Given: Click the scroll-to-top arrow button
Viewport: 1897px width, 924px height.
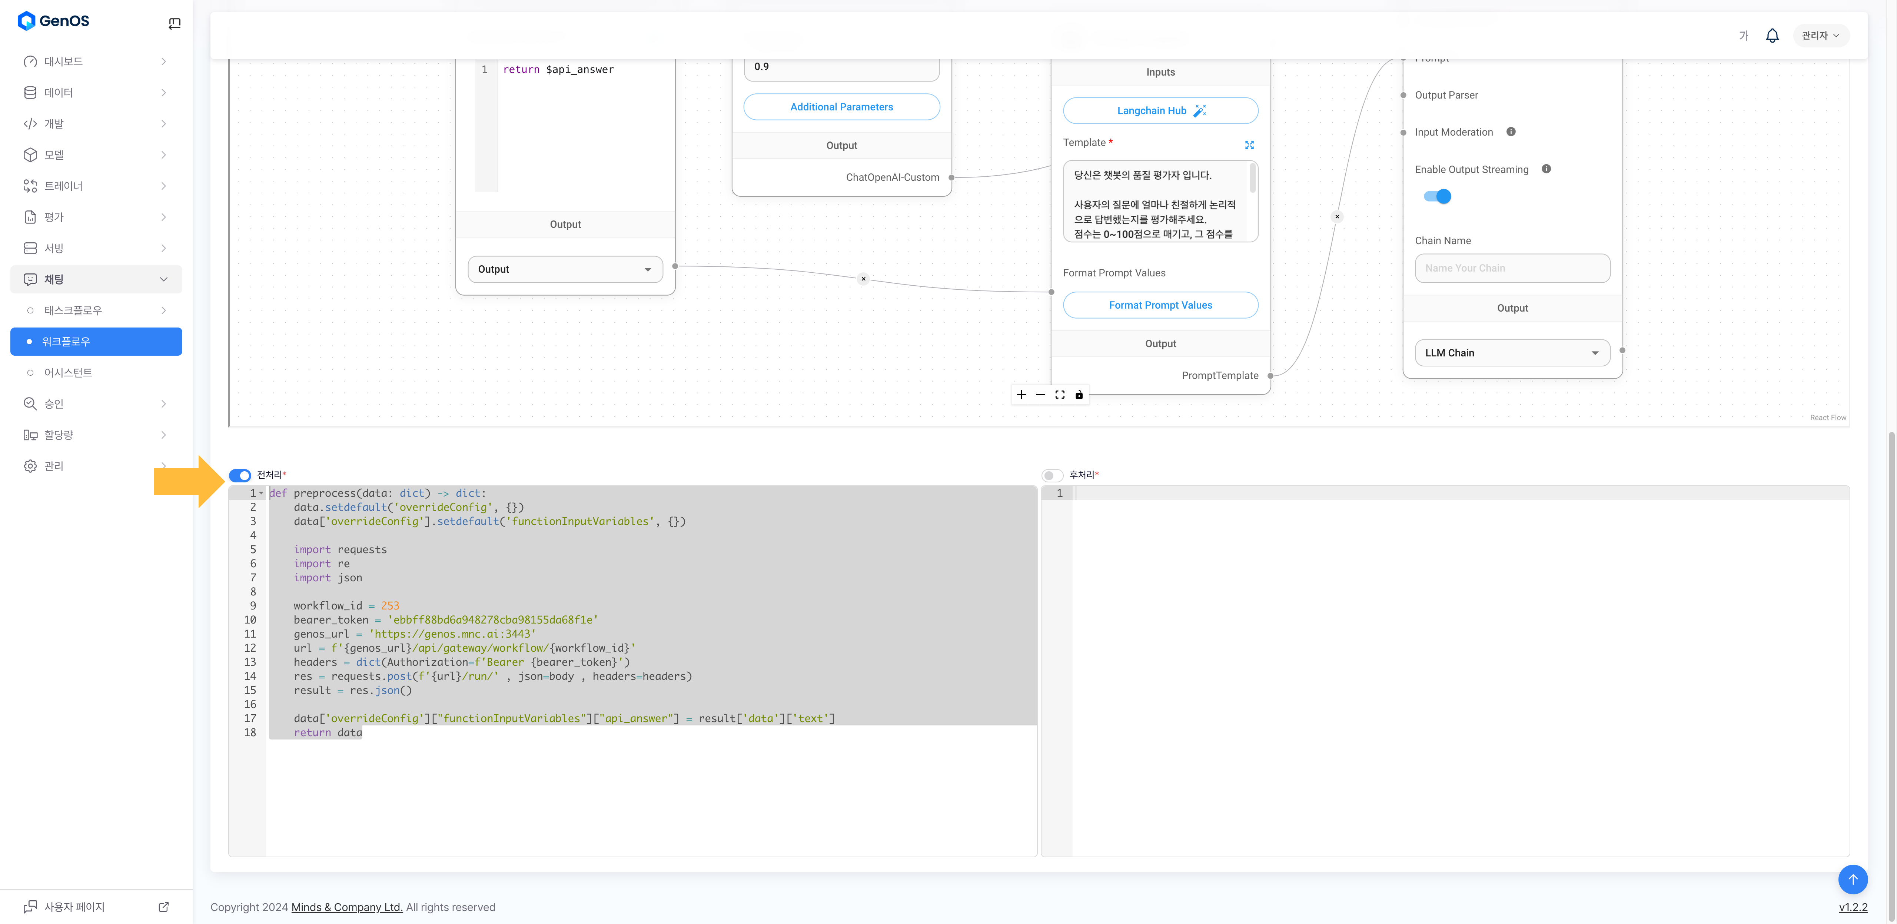Looking at the screenshot, I should coord(1852,879).
